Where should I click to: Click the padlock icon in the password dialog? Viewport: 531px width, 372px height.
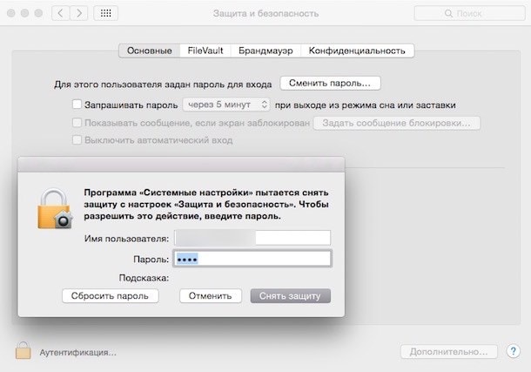55,208
